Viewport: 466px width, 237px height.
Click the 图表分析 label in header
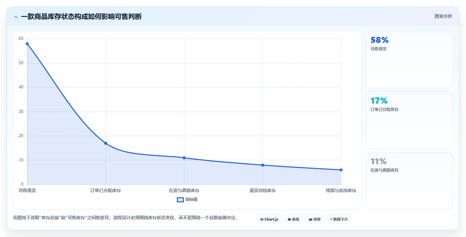(x=443, y=16)
